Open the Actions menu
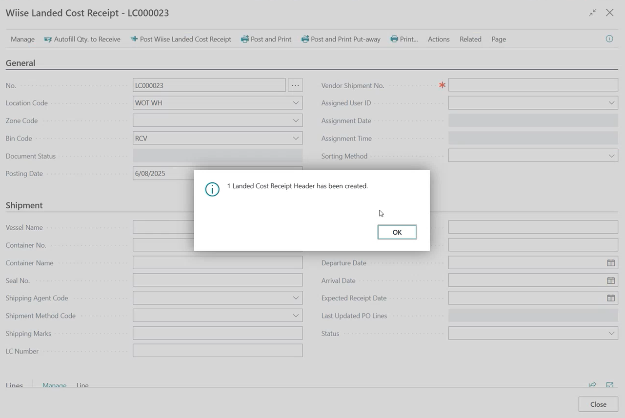The width and height of the screenshot is (625, 418). click(439, 39)
